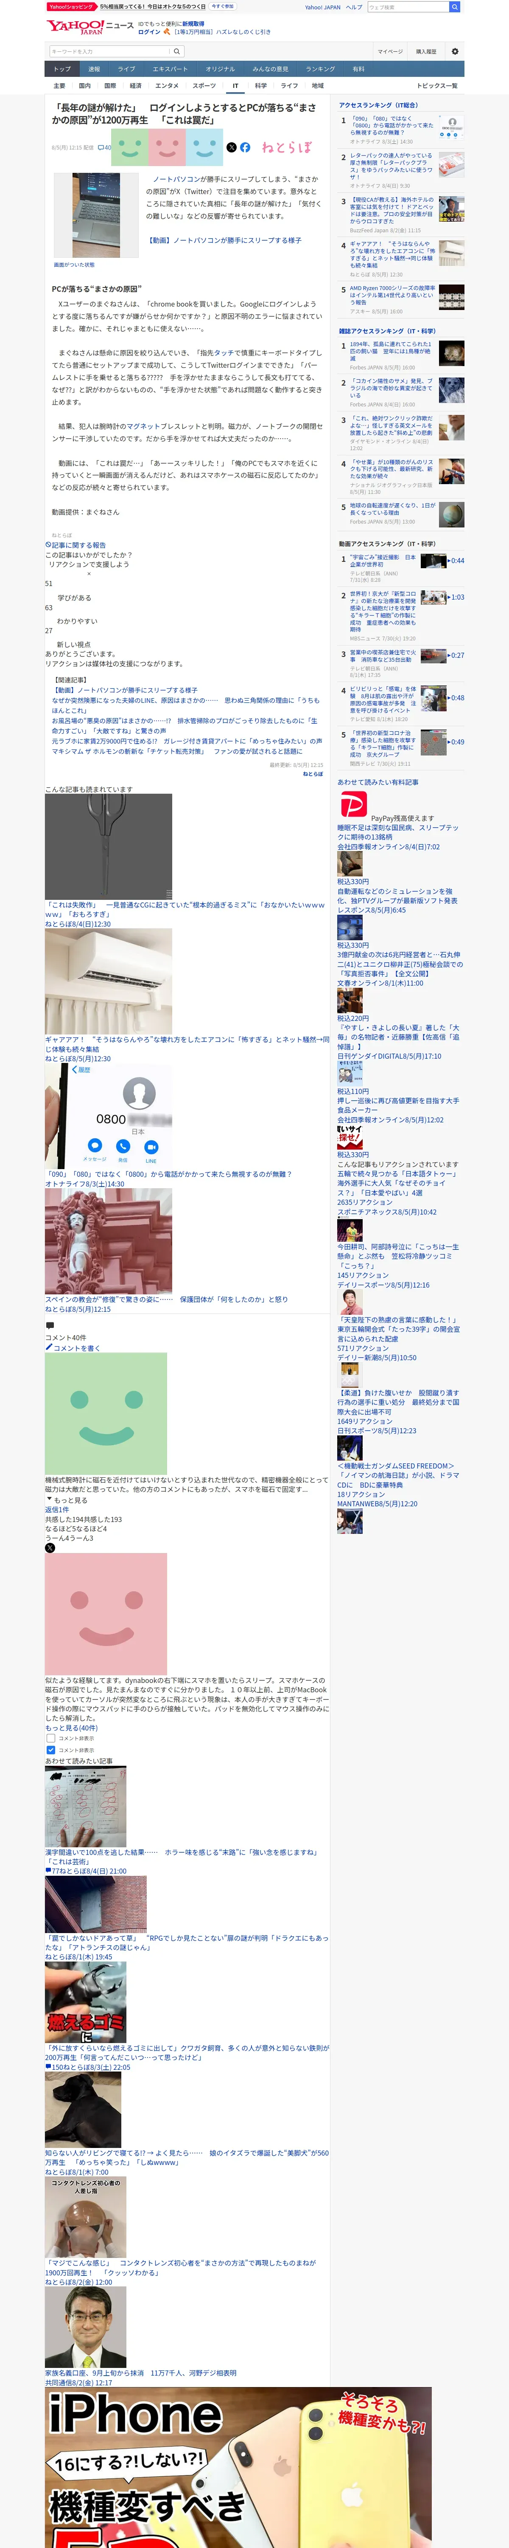Screen dimensions: 509x2548
Task: Share article via X icon near headline
Action: (231, 147)
